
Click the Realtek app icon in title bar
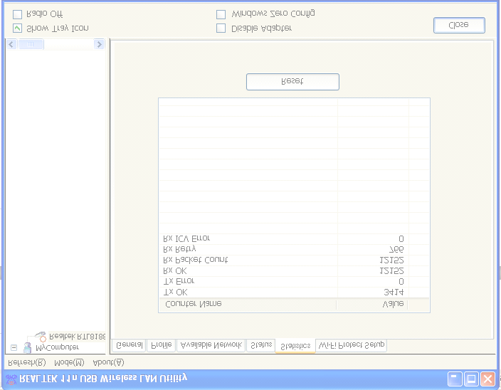(11, 379)
